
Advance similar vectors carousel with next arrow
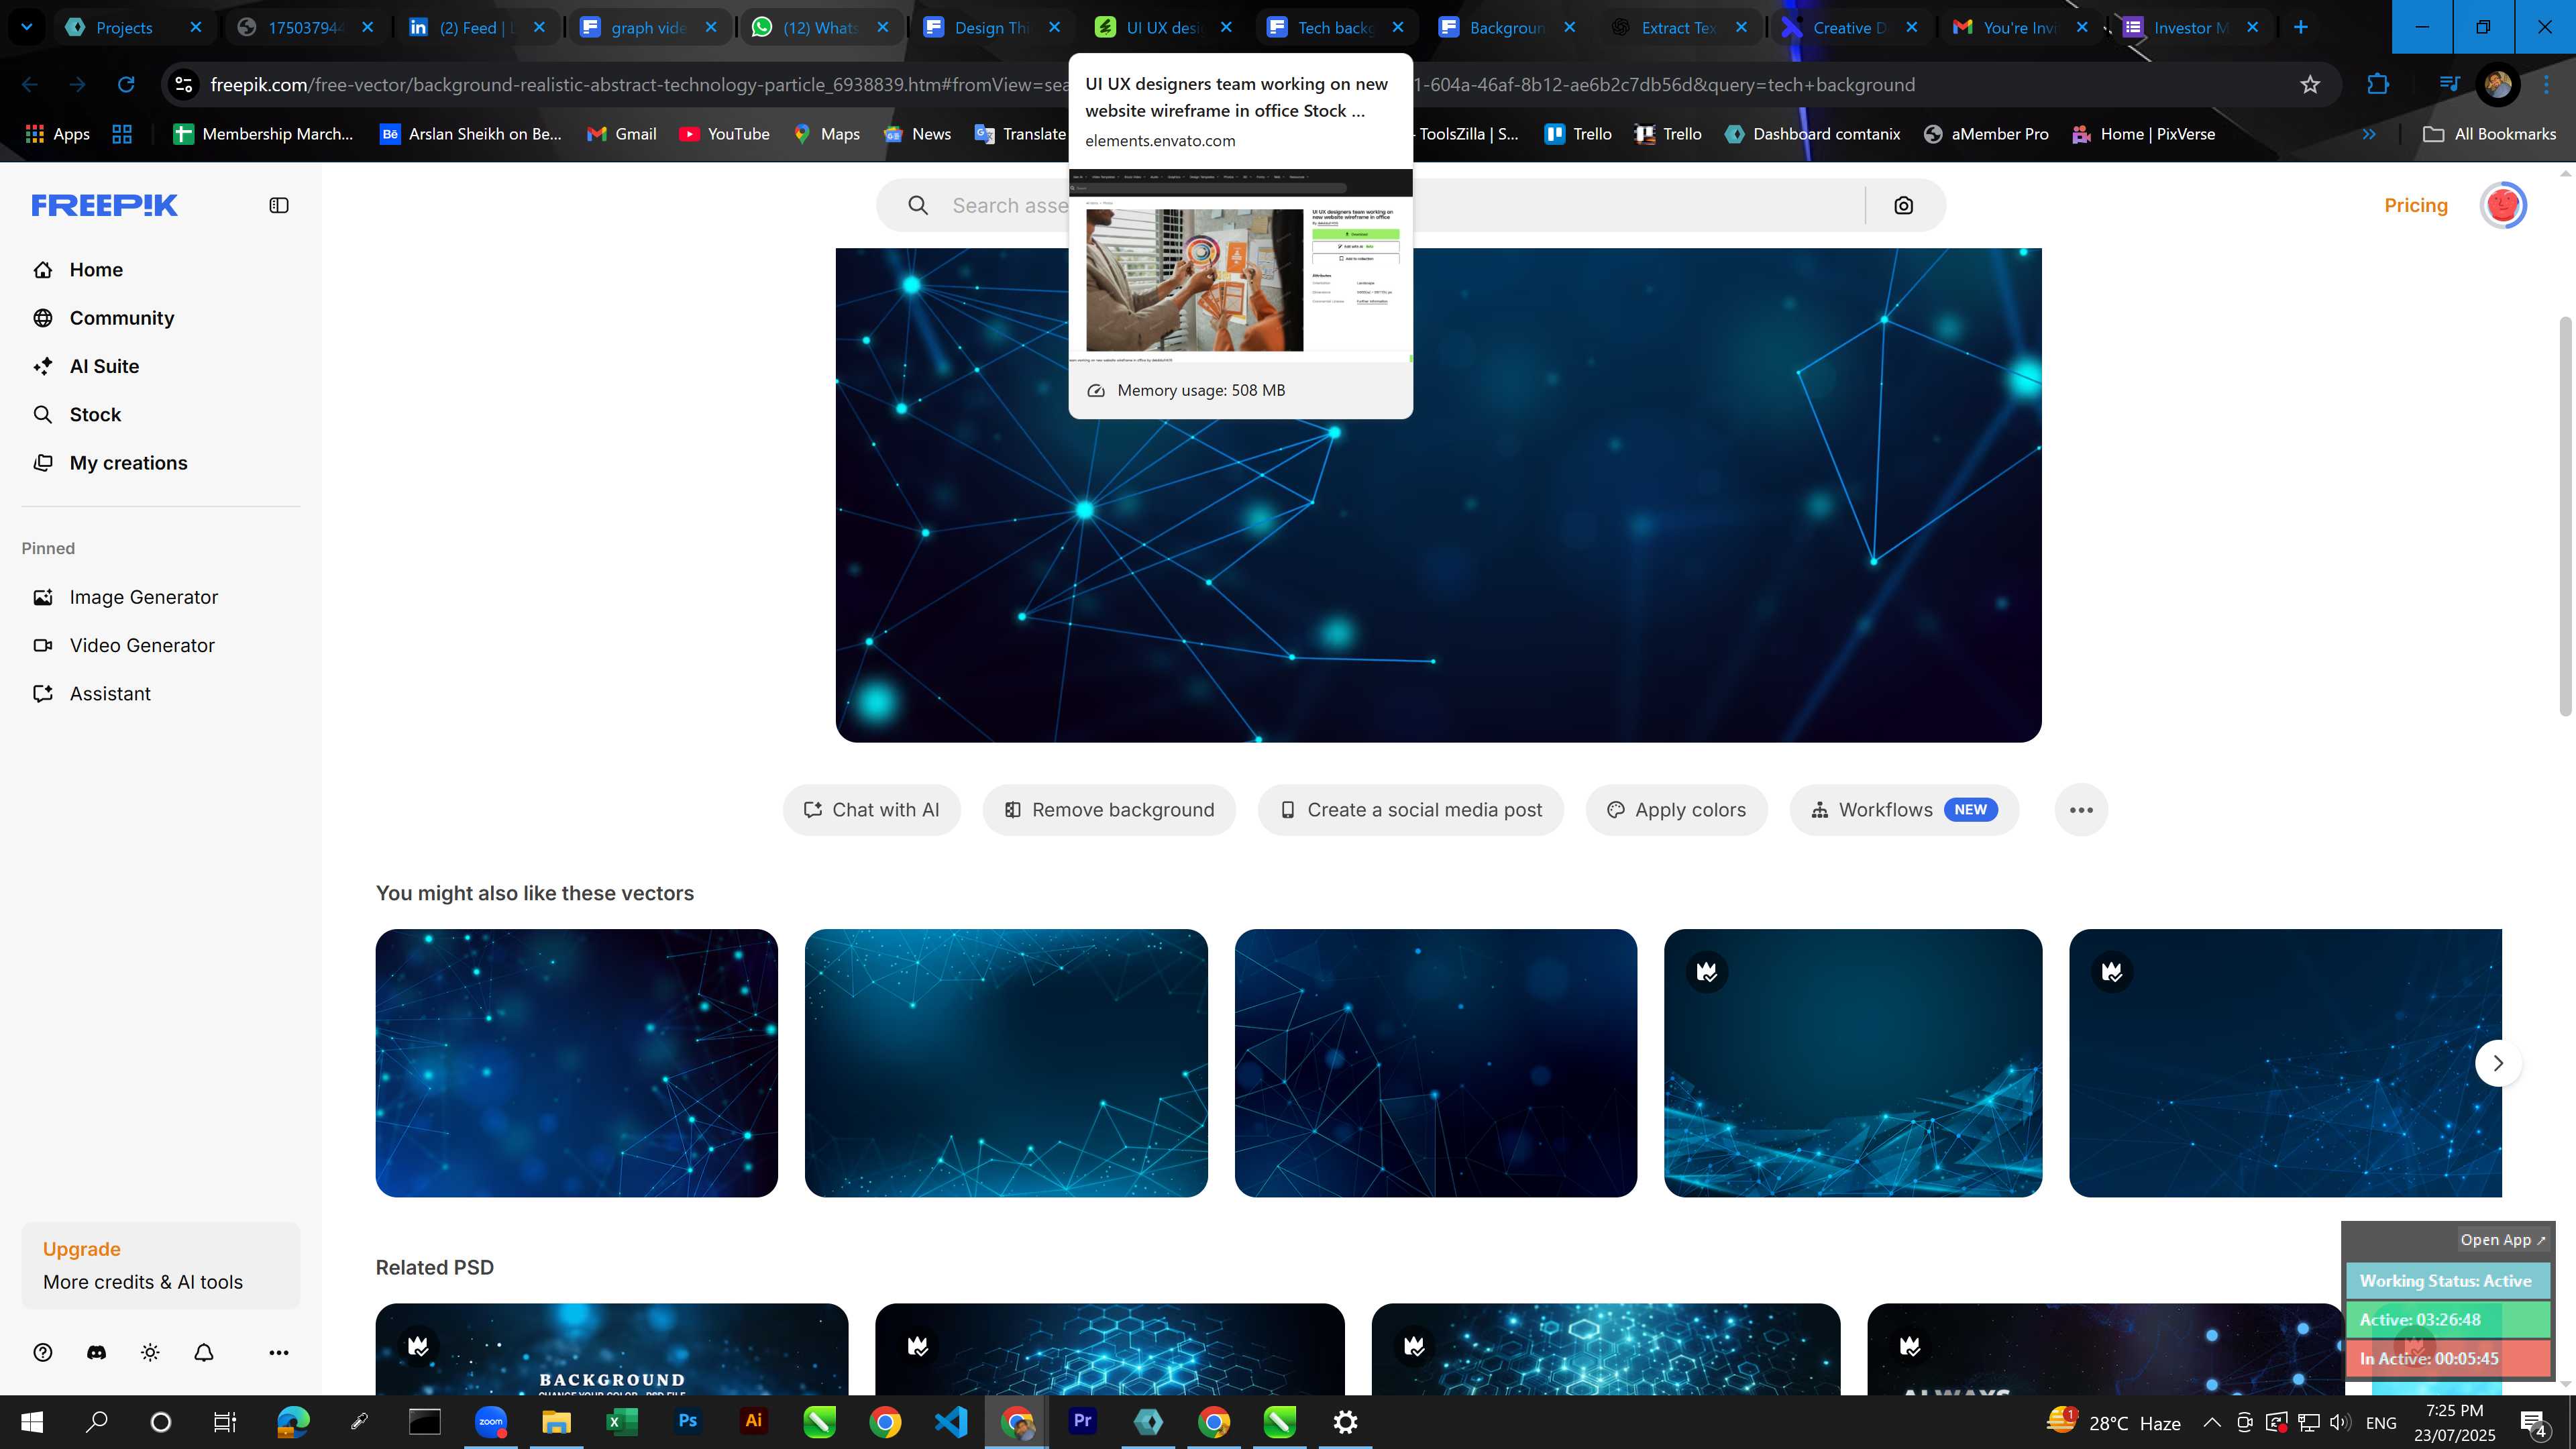(x=2498, y=1063)
